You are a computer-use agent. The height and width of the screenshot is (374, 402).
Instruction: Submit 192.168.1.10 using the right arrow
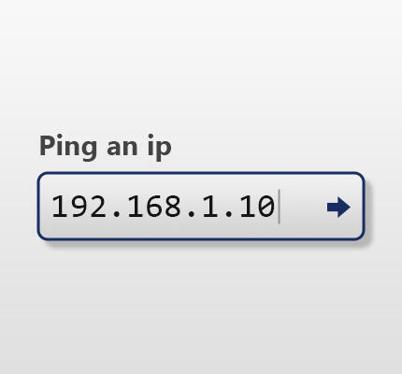click(x=338, y=207)
